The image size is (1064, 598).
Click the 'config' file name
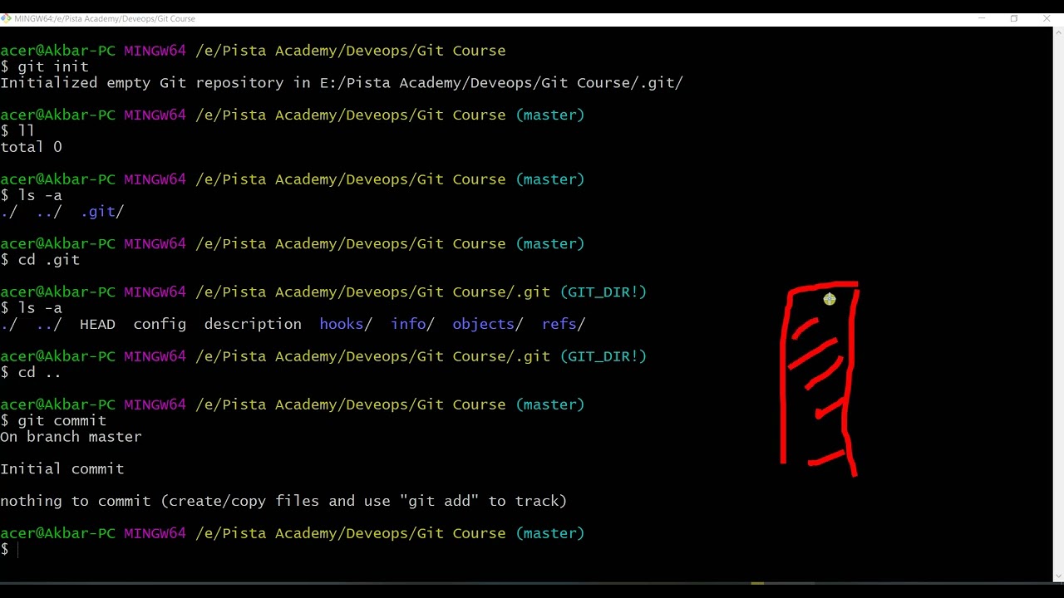click(160, 324)
